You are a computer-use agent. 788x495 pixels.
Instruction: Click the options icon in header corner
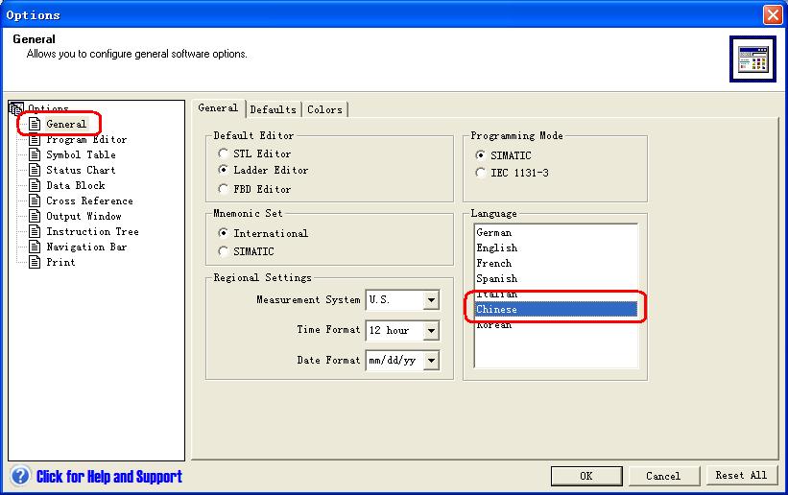pos(752,59)
